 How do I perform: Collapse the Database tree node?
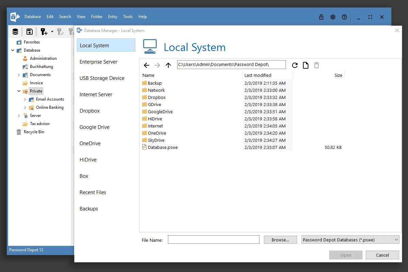13,50
